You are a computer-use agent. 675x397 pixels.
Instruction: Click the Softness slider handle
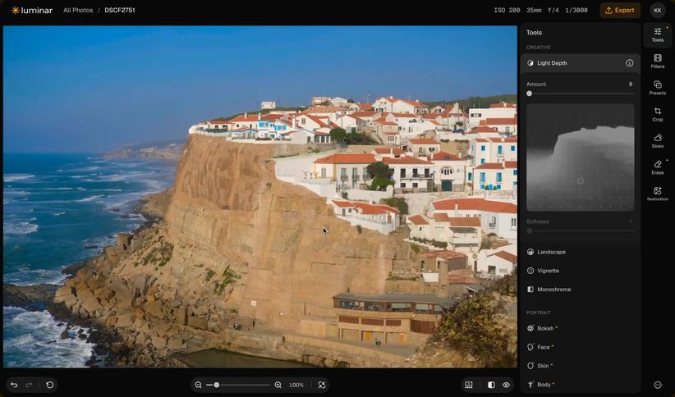(529, 231)
